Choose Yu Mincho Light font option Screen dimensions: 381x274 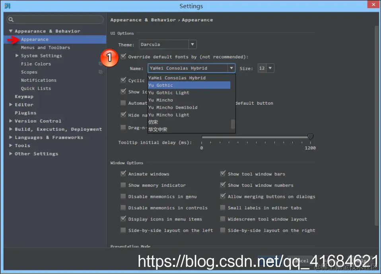point(189,115)
